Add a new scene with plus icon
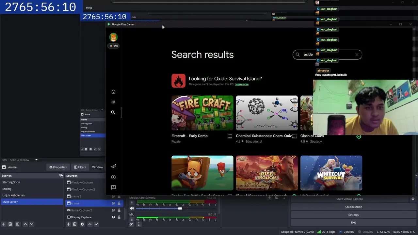The height and width of the screenshot is (235, 418). point(4,224)
